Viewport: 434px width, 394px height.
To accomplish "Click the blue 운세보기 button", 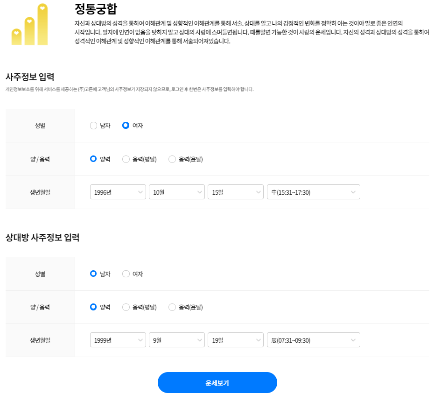I will point(217,382).
